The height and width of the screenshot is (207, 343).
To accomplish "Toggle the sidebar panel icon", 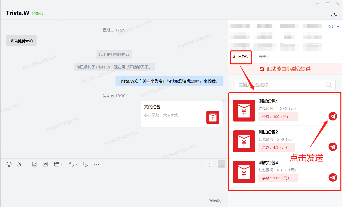I will tap(222, 164).
